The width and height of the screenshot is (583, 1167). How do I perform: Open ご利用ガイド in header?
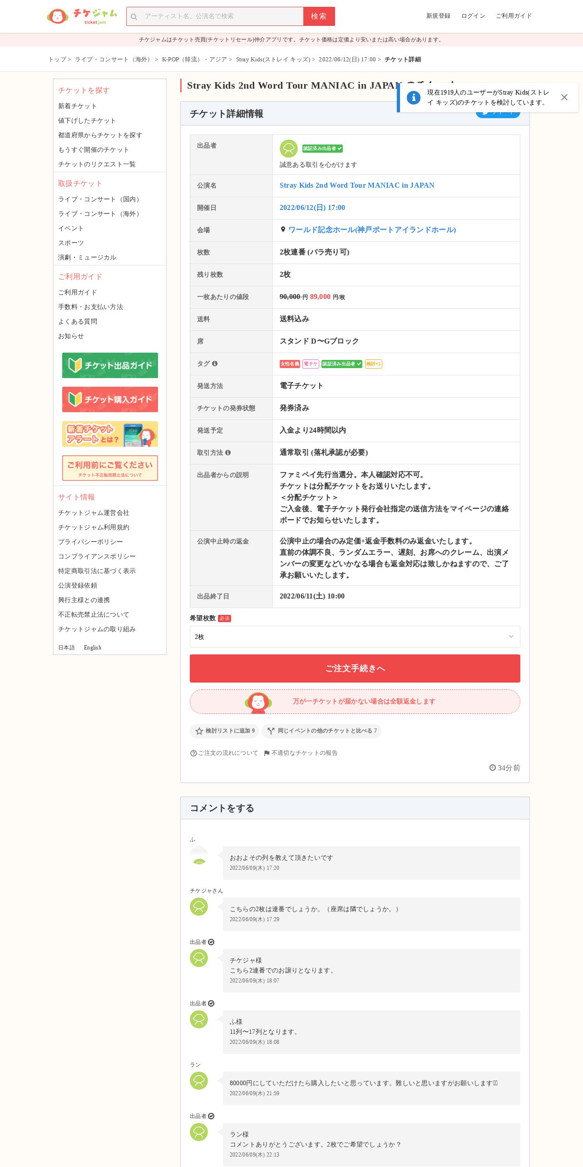coord(514,16)
